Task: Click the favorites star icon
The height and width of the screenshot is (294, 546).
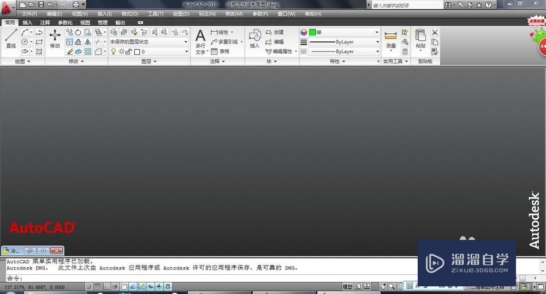Action: pos(479,5)
